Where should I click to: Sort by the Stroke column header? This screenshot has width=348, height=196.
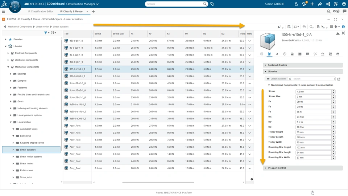[x=102, y=34]
